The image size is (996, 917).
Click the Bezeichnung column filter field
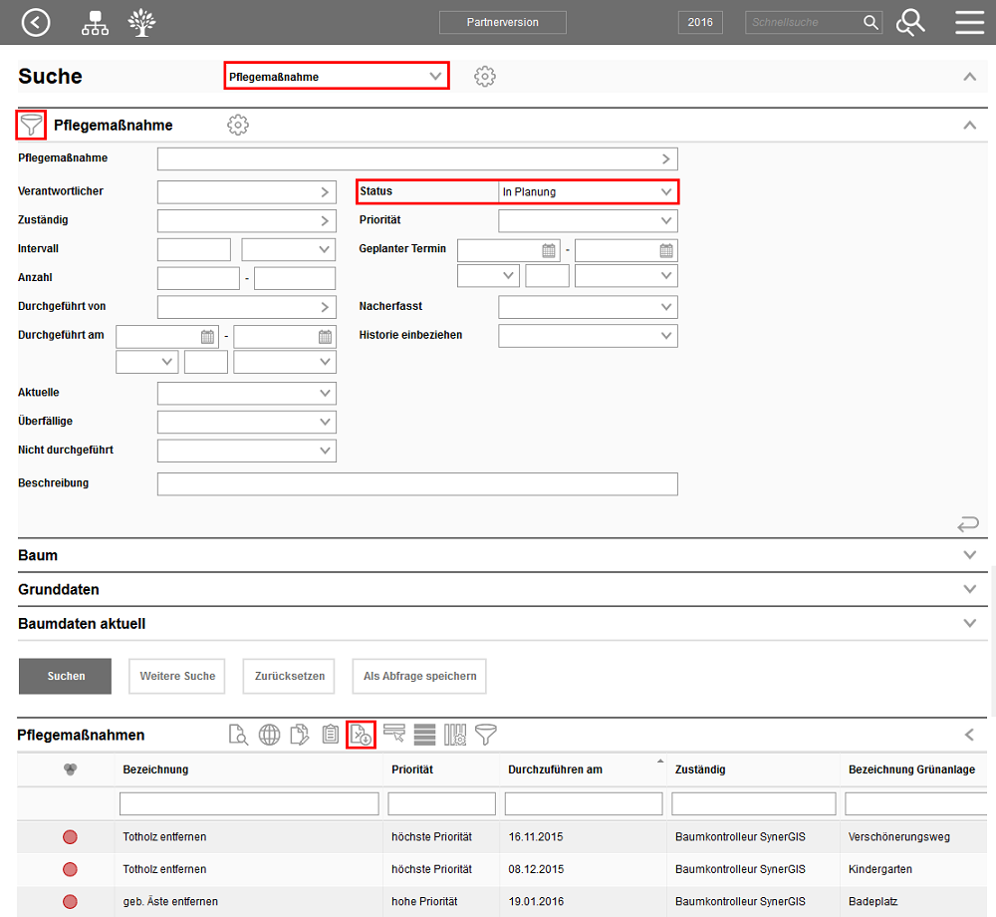[x=249, y=804]
